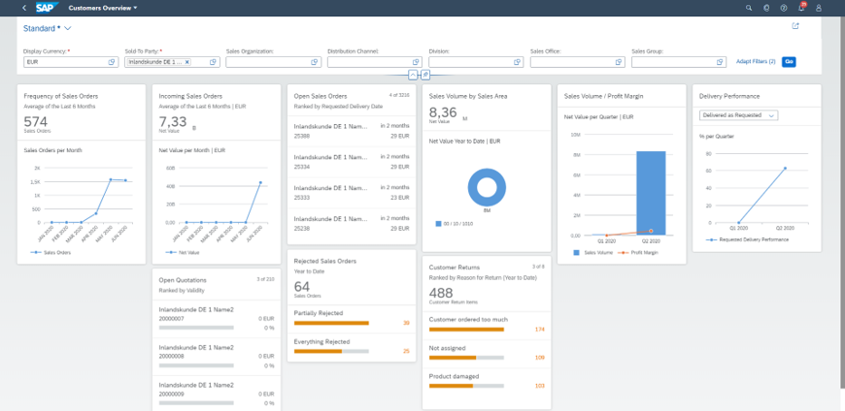
Task: Click the back arrow in the header
Action: 23,7
